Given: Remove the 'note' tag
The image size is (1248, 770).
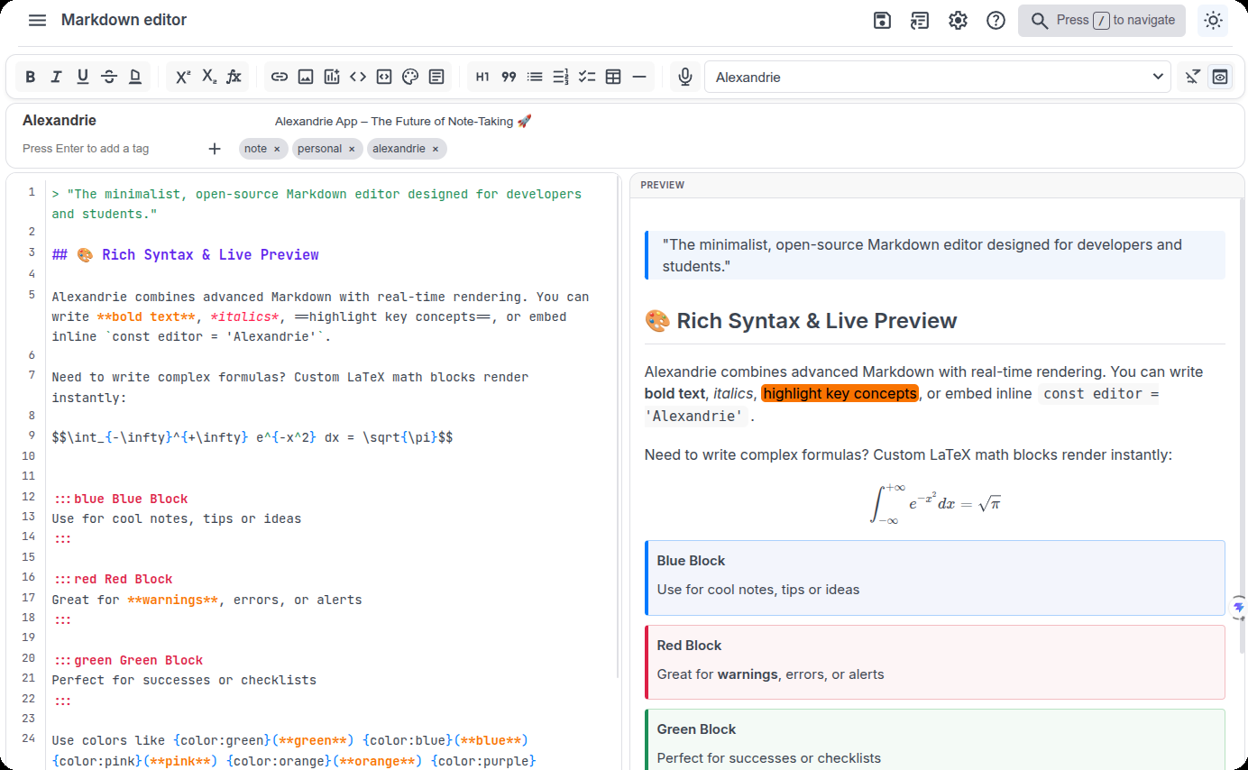Looking at the screenshot, I should click(x=277, y=149).
